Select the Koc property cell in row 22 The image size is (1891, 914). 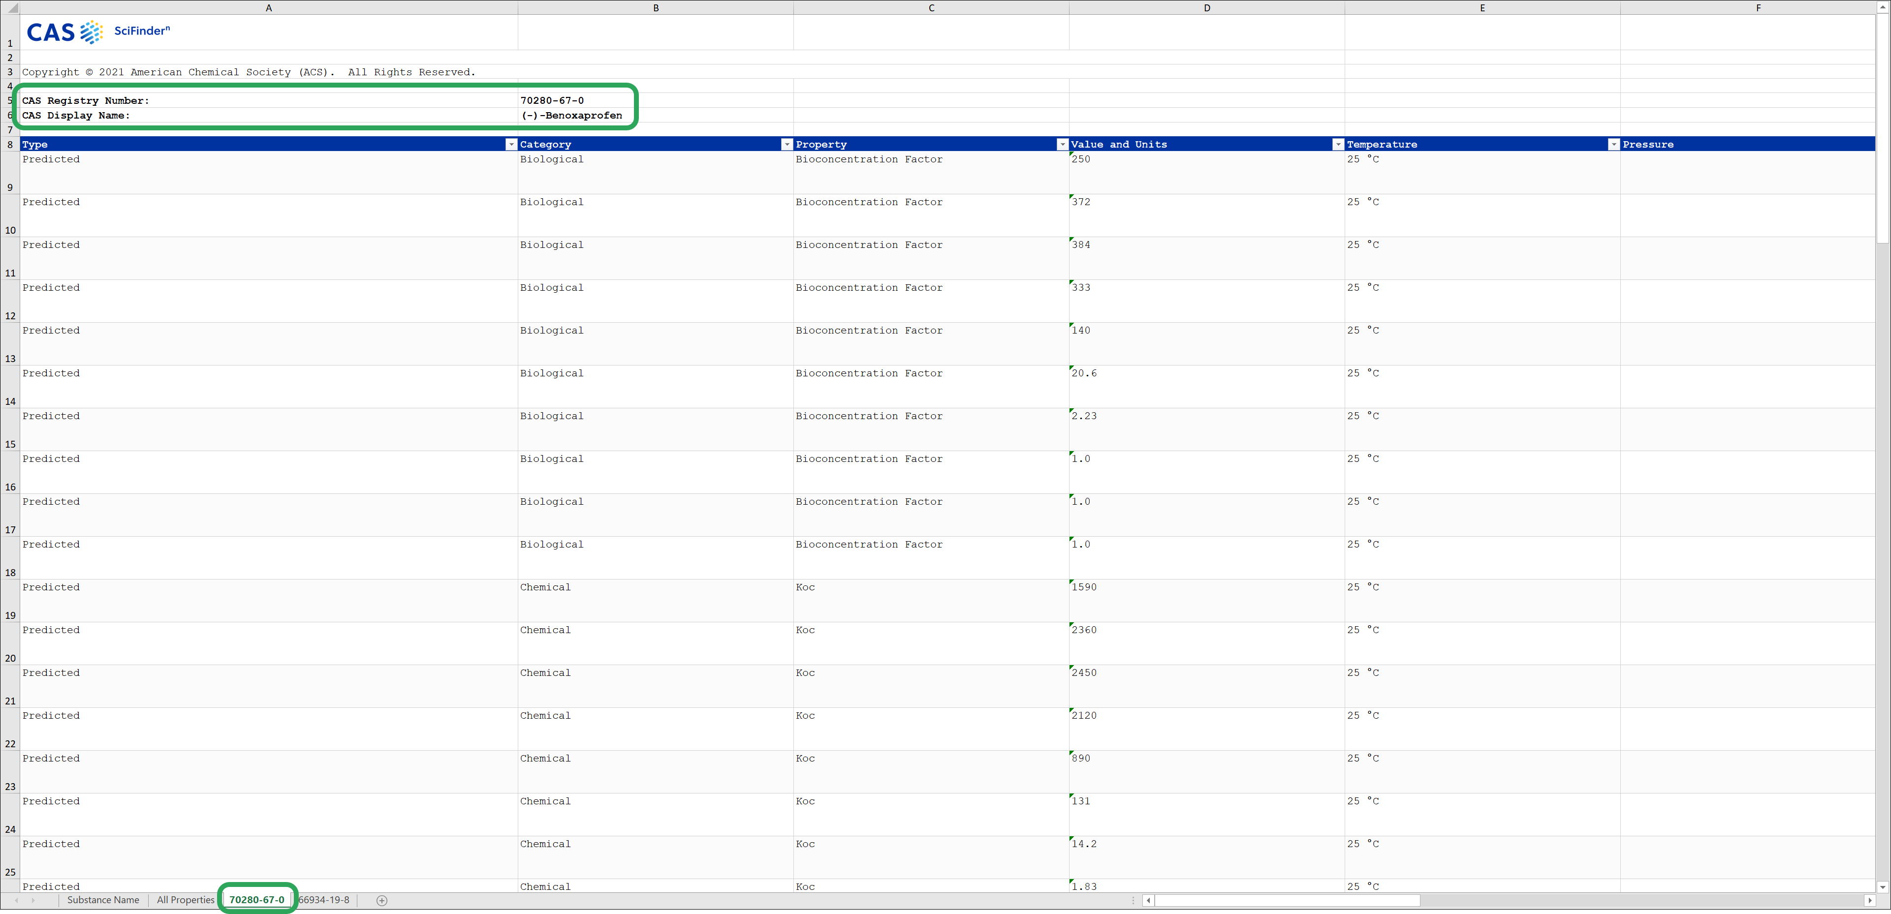coord(931,729)
